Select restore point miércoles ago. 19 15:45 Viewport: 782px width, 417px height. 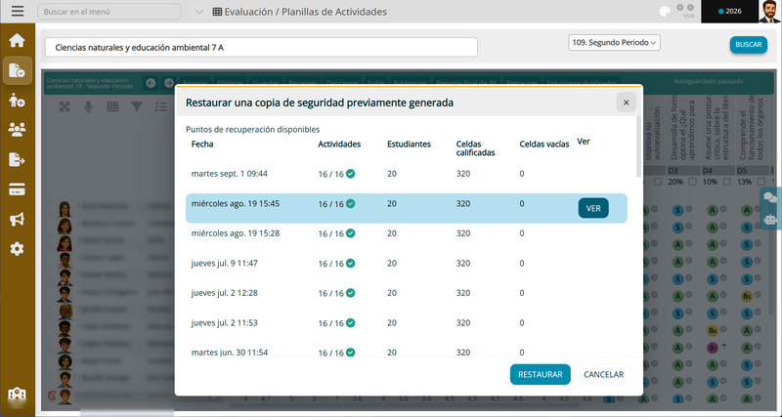[x=407, y=208]
